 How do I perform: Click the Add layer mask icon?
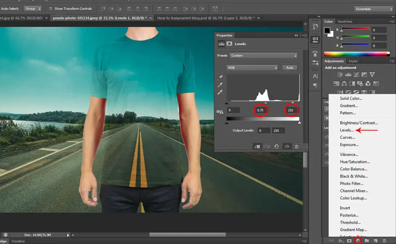pos(349,240)
